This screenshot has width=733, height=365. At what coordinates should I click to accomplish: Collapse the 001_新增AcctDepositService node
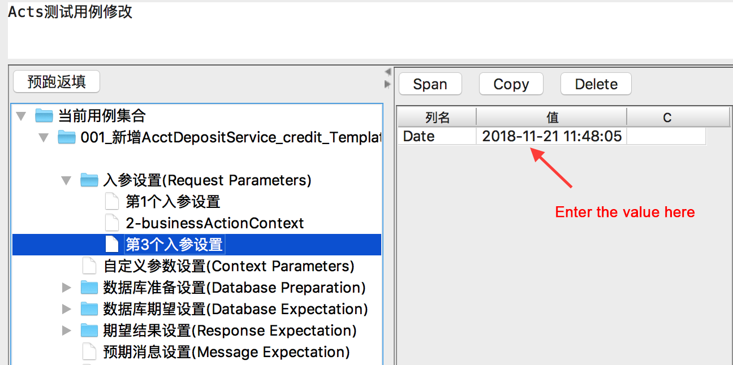[44, 138]
